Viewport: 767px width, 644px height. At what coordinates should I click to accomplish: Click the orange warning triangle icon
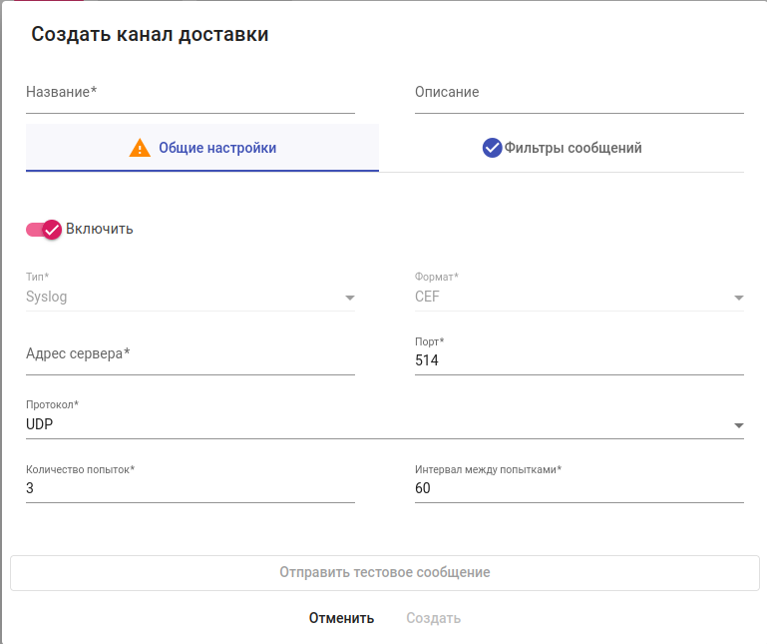click(141, 148)
